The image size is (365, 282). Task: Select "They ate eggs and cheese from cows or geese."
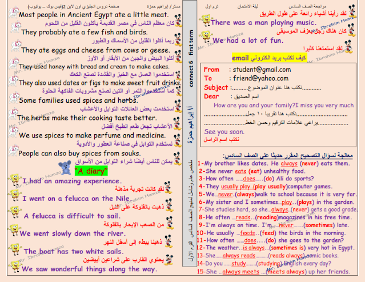coord(95,50)
